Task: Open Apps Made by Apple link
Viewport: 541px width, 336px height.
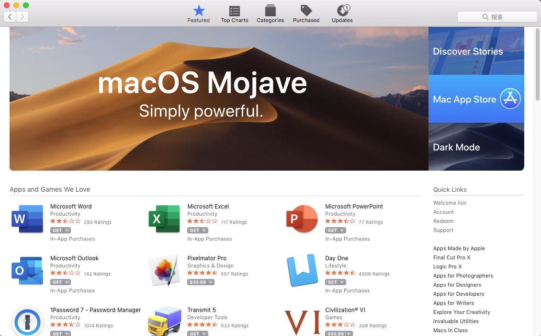Action: coord(459,248)
